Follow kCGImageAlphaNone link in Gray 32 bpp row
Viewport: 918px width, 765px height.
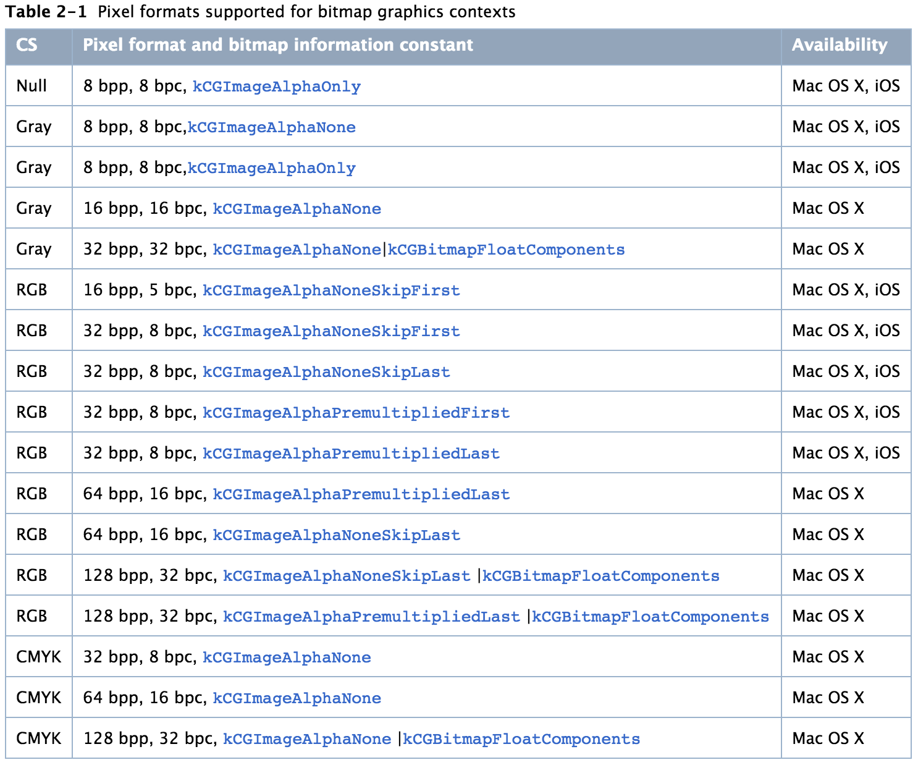point(297,250)
